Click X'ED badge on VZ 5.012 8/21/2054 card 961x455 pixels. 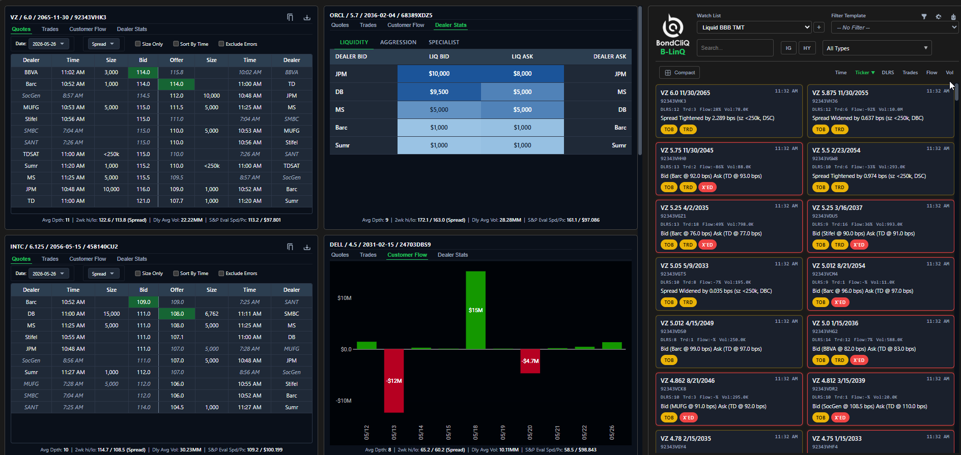point(840,302)
